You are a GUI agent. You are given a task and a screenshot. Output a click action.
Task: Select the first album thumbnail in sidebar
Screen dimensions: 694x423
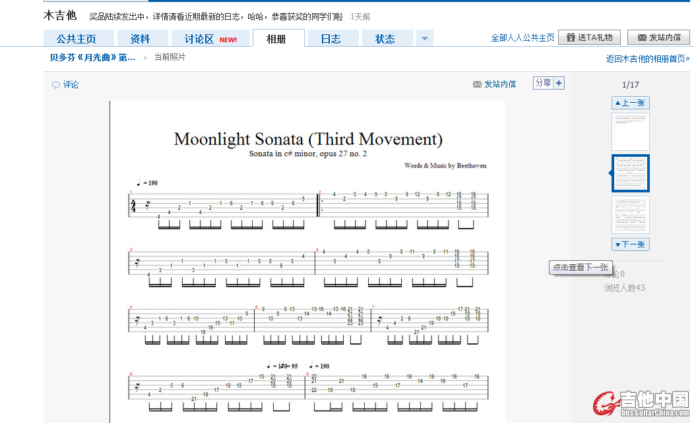630,132
